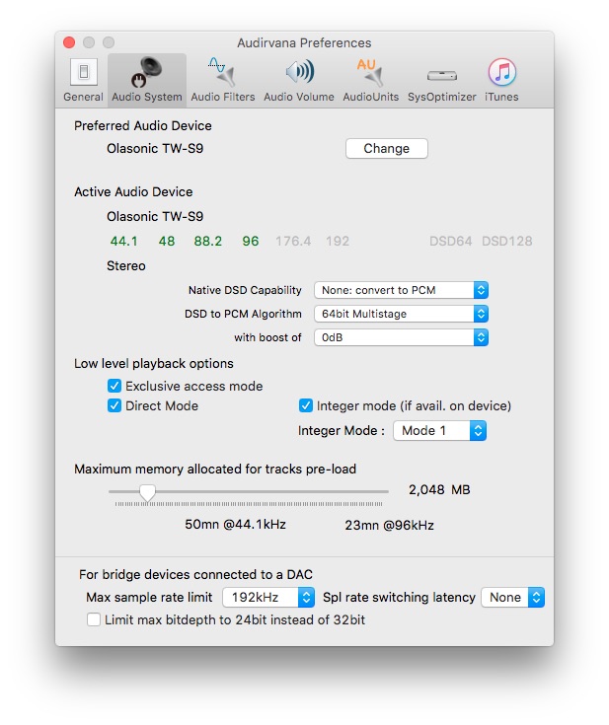The image size is (609, 725).
Task: Open the SysOptimizer pane
Action: [x=441, y=80]
